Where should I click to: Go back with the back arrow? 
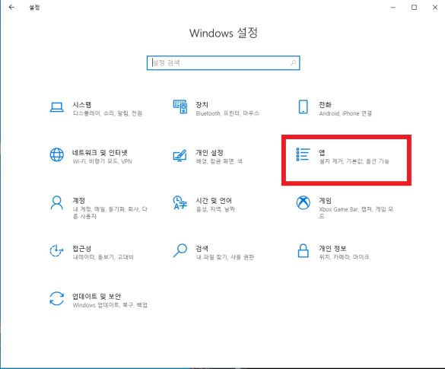11,7
